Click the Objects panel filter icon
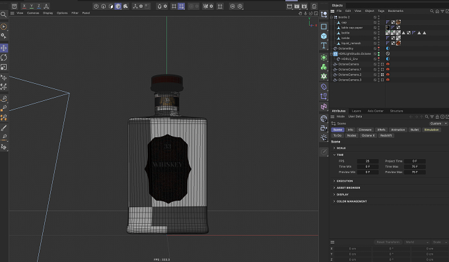The width and height of the screenshot is (449, 262). pyautogui.click(x=442, y=11)
